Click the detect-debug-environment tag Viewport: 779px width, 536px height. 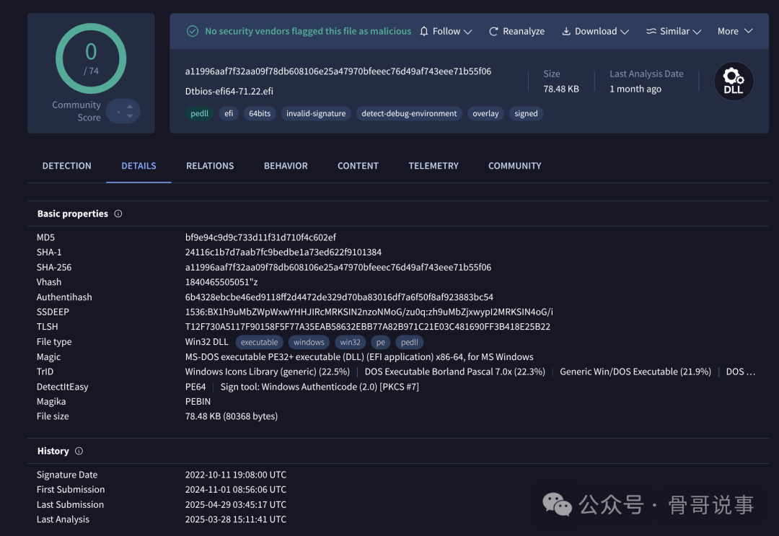(x=408, y=113)
